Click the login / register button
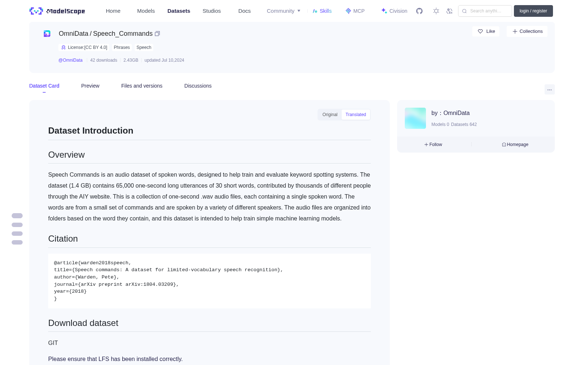The height and width of the screenshot is (365, 584). pos(533,11)
